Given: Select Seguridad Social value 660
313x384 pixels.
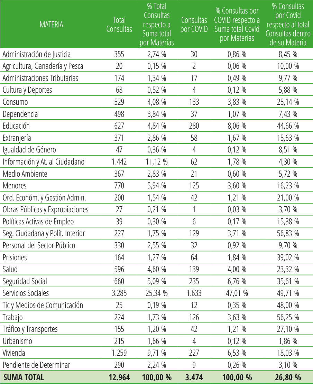Looking at the screenshot, I should (119, 281).
